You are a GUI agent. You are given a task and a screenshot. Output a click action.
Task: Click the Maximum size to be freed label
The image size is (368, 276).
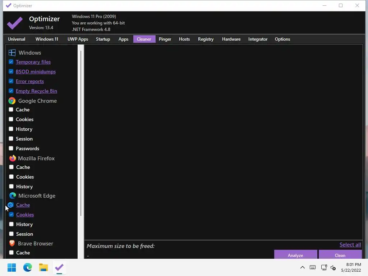[121, 246]
